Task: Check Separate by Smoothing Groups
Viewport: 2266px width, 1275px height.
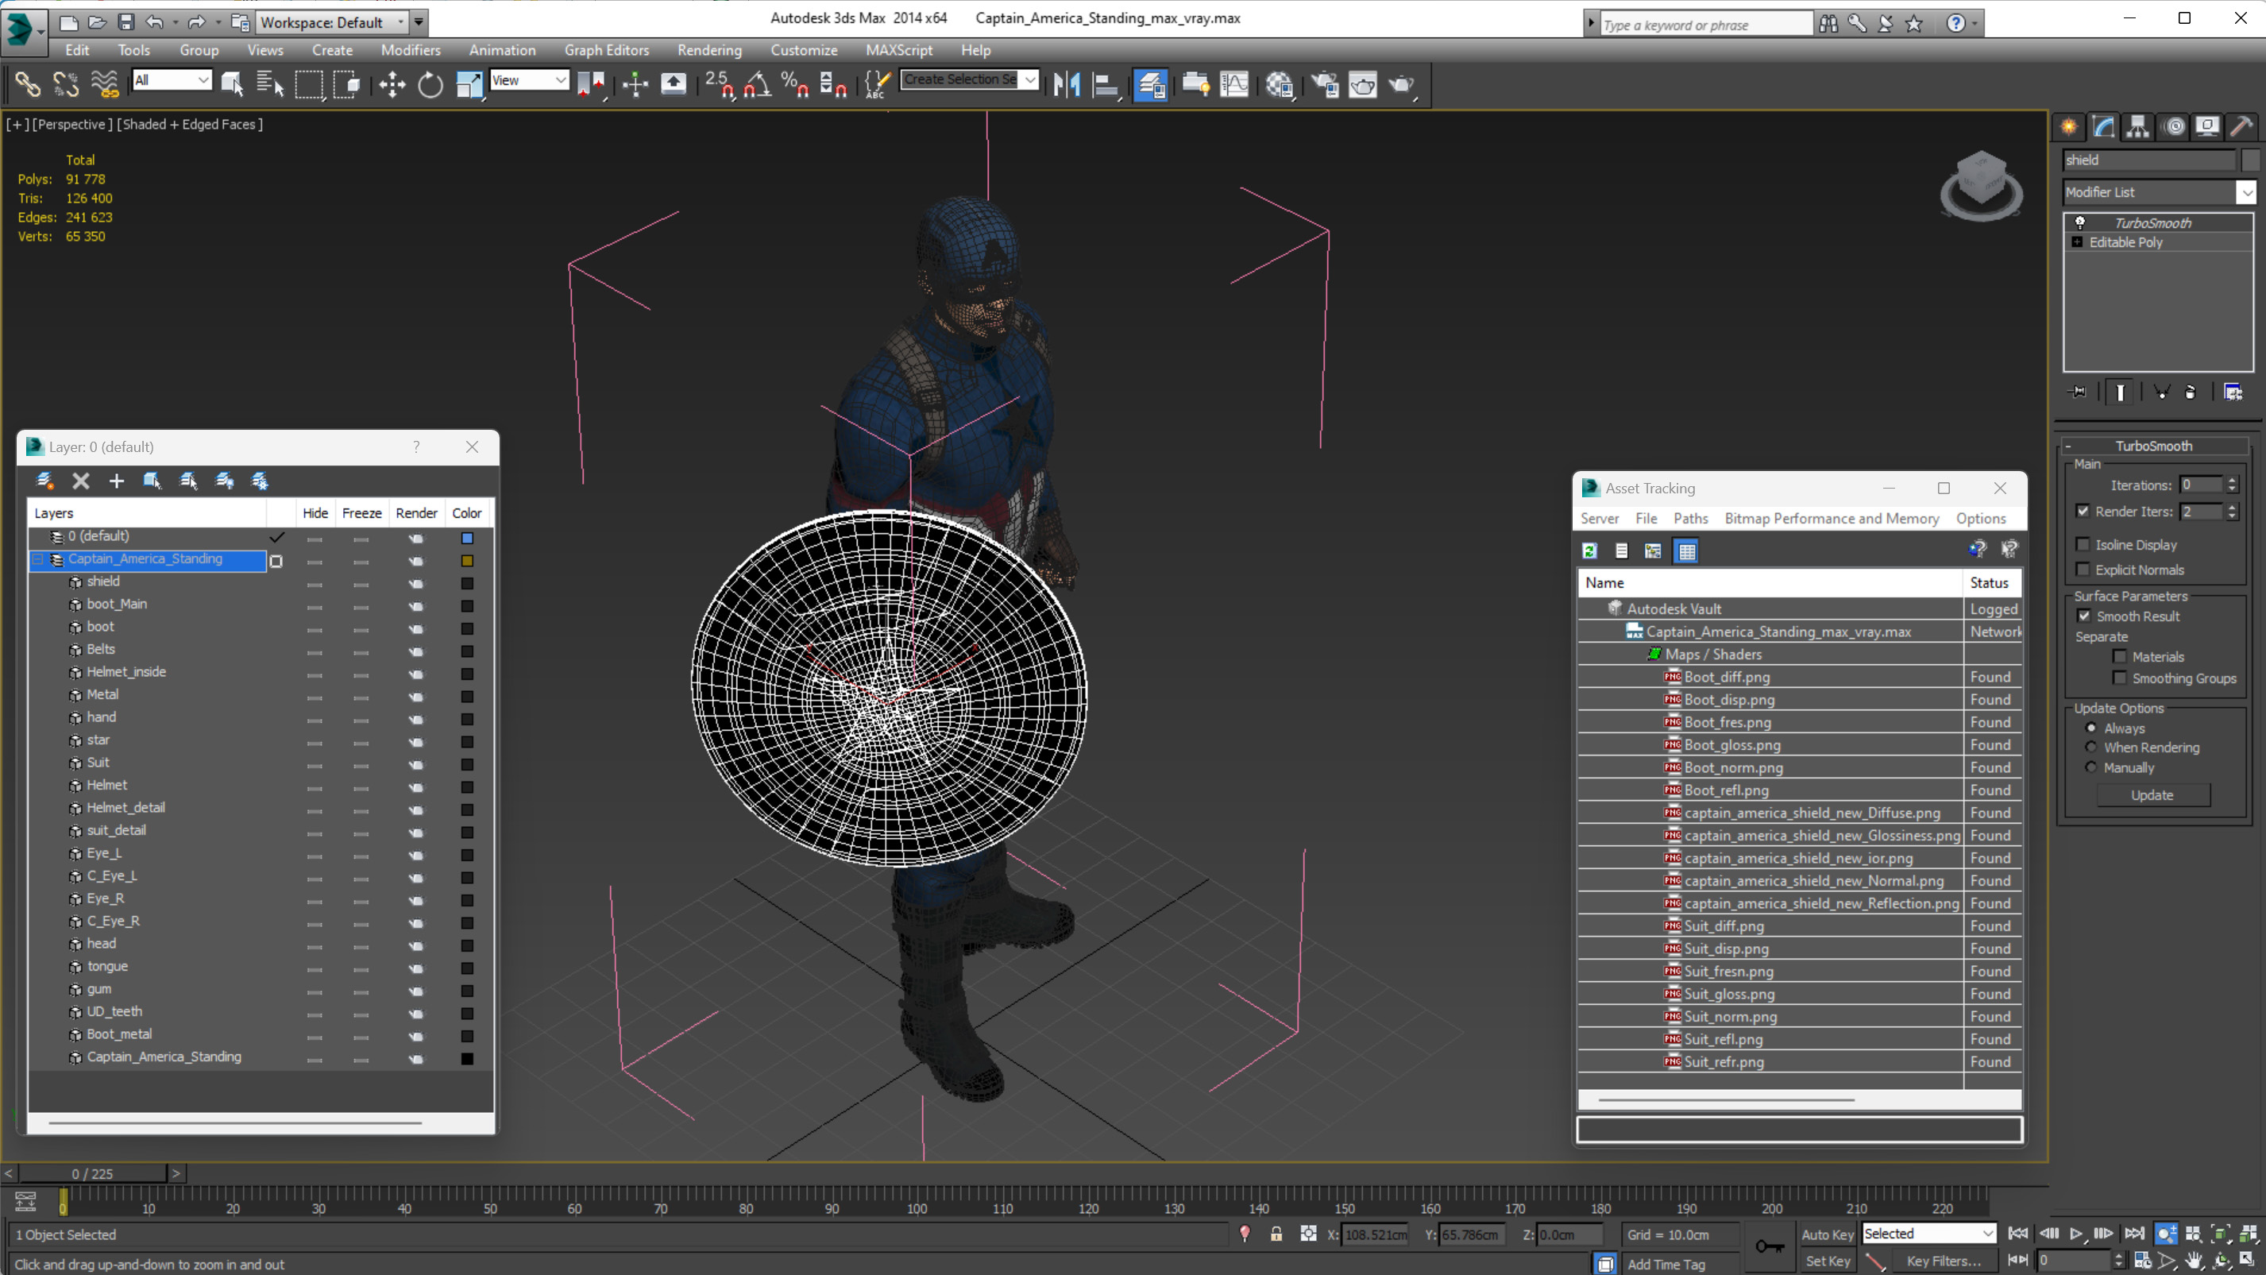Action: pyautogui.click(x=2120, y=678)
